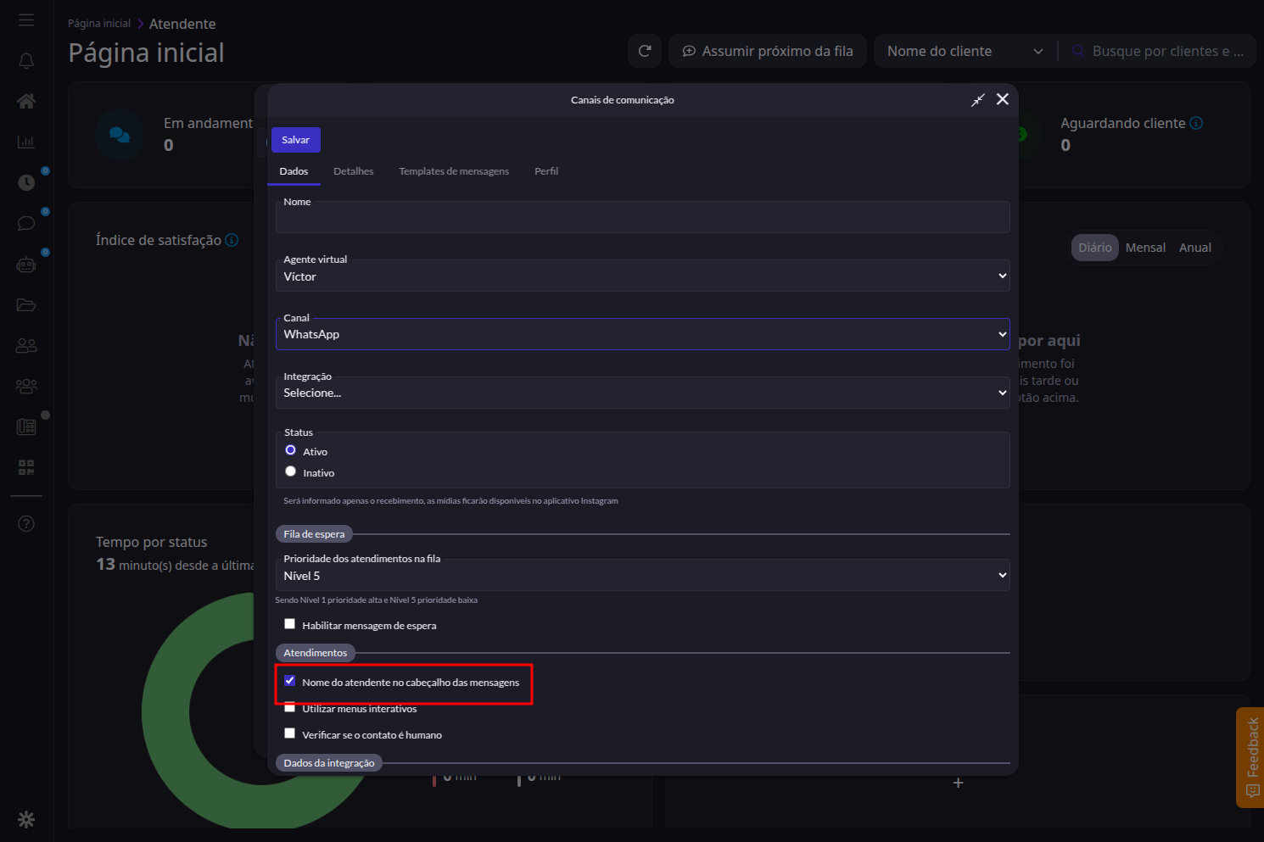The height and width of the screenshot is (842, 1264).
Task: Click the Atendente breadcrumb item
Action: (182, 24)
